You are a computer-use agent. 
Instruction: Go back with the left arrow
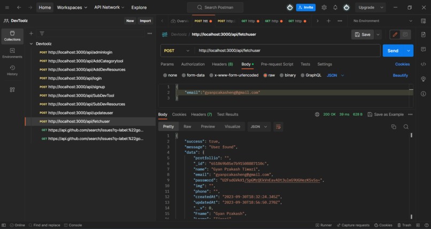[x=19, y=7]
